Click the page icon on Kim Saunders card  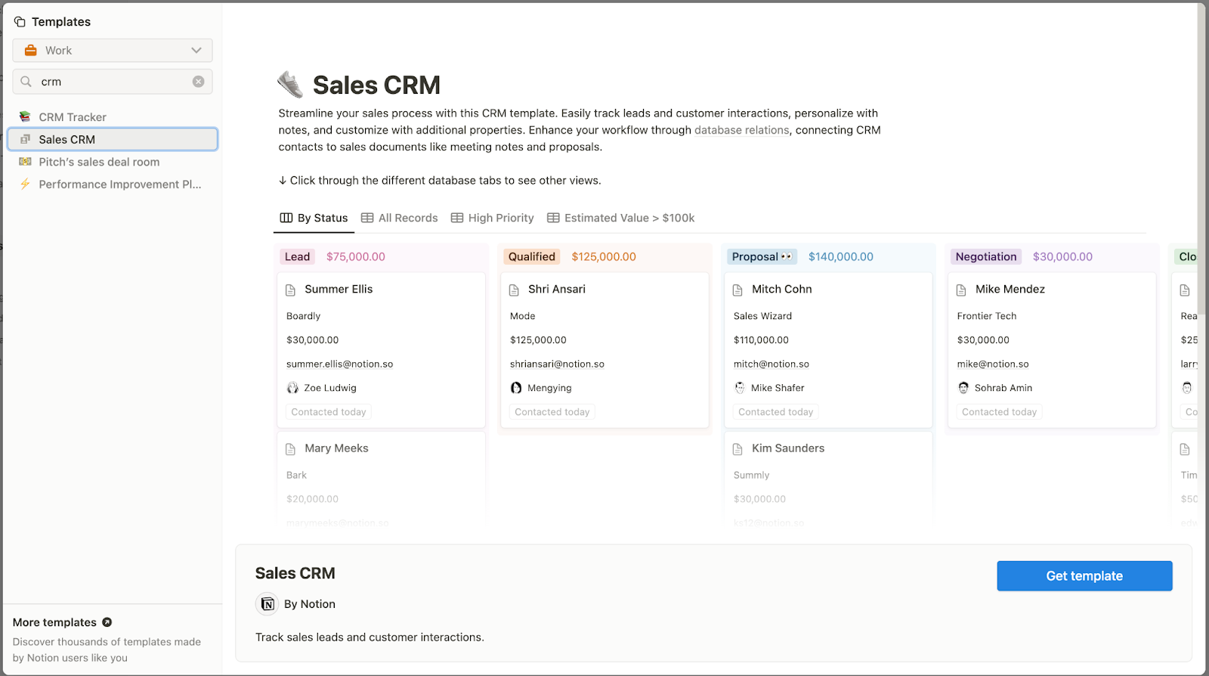tap(737, 449)
